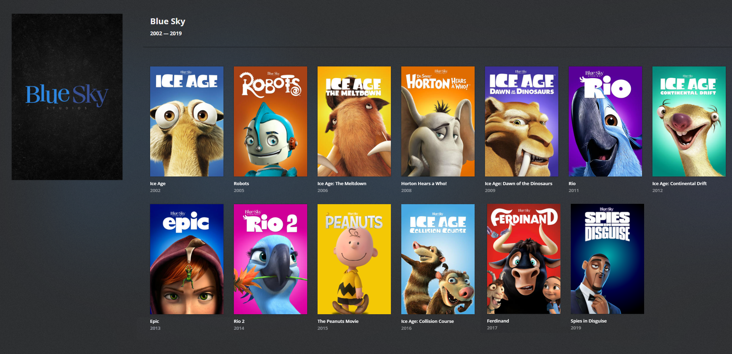Viewport: 732px width, 354px height.
Task: Select the year 2008 under Horton
Action: point(406,190)
